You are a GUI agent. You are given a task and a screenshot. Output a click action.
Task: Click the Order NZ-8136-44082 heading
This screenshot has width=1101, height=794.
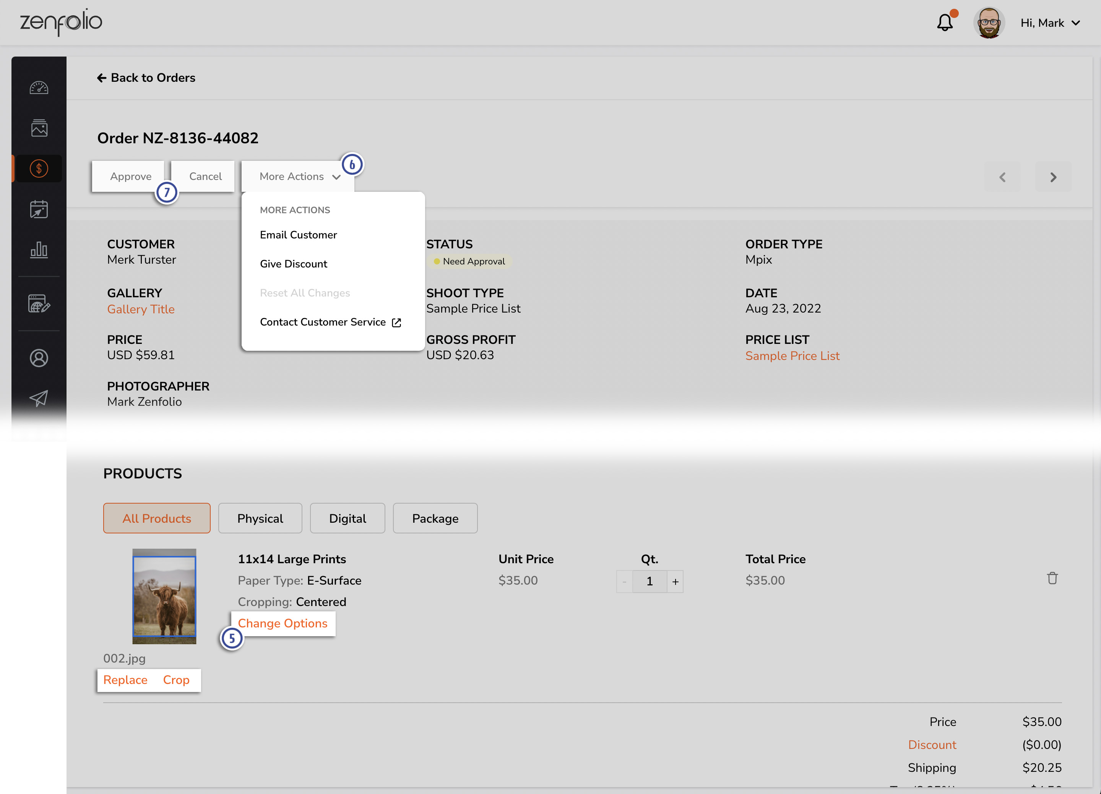click(178, 138)
